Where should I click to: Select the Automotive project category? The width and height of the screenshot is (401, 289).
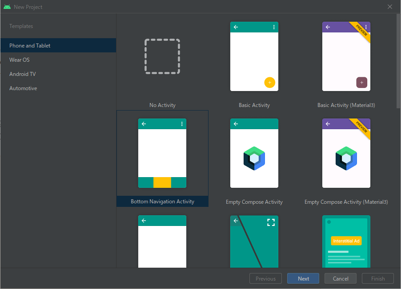[23, 88]
